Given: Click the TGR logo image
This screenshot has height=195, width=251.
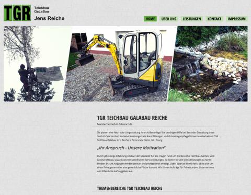Looking at the screenshot, I should [17, 13].
